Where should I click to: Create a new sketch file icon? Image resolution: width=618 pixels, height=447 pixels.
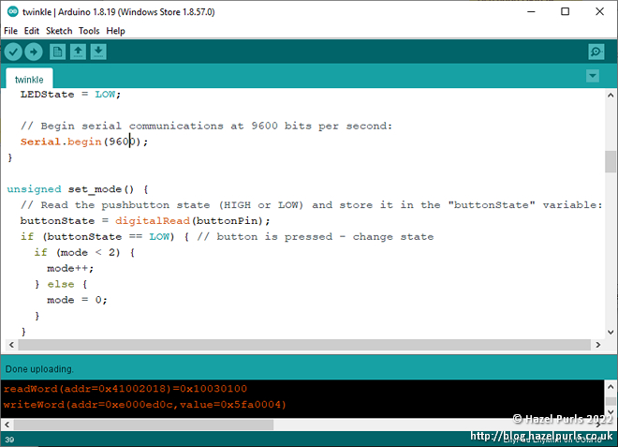[x=57, y=52]
